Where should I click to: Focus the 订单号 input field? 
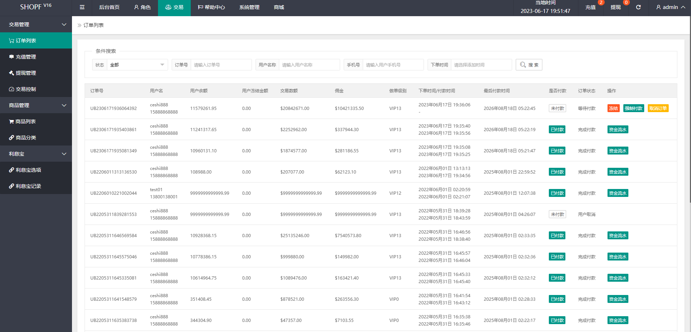pyautogui.click(x=221, y=65)
